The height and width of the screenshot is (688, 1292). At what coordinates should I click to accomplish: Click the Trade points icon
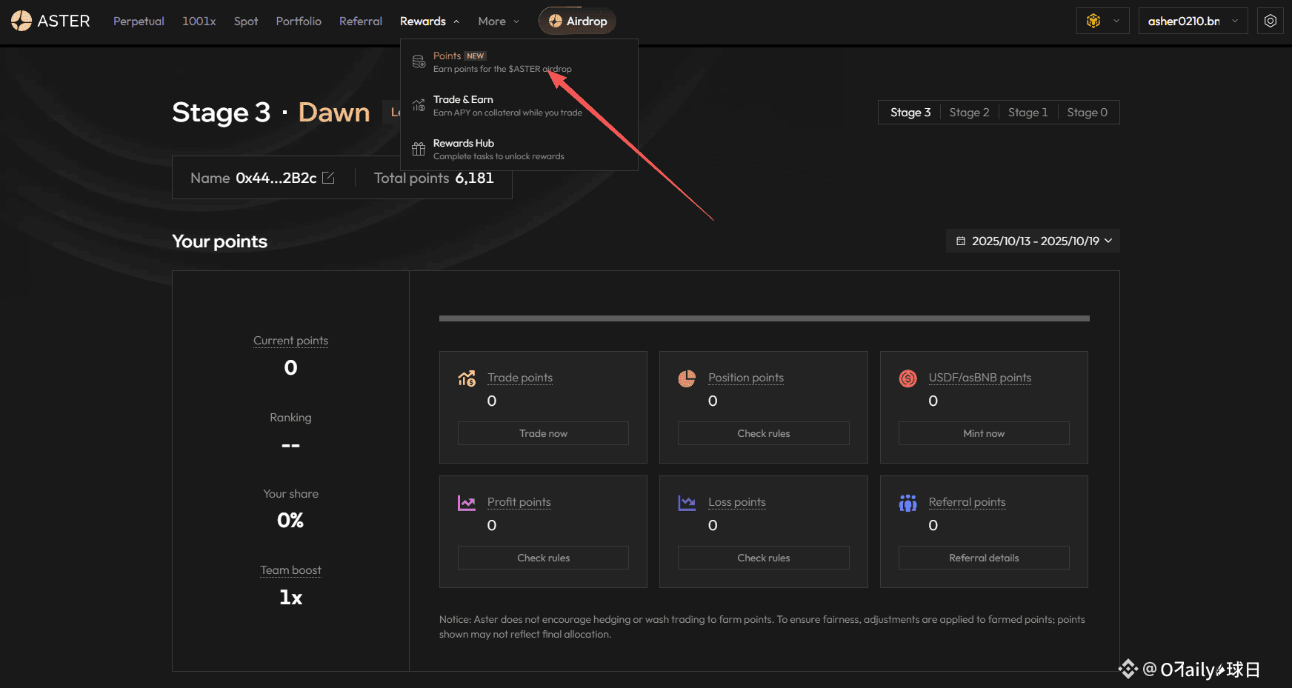tap(467, 378)
